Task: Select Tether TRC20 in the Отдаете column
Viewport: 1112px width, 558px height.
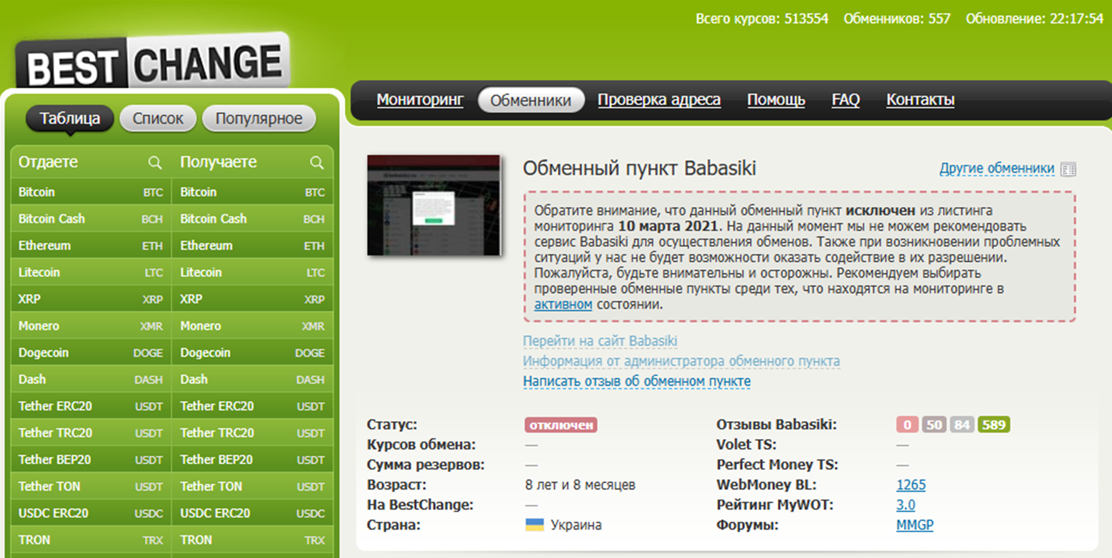Action: point(91,433)
